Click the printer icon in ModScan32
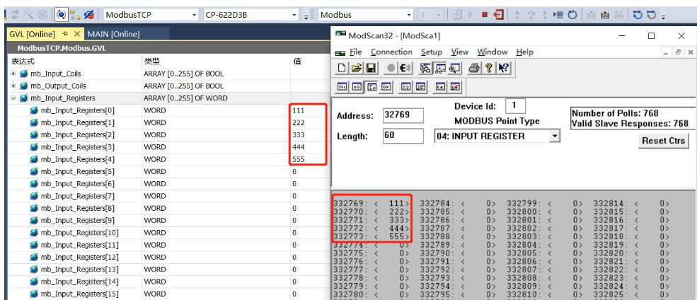The image size is (697, 300). [x=474, y=68]
